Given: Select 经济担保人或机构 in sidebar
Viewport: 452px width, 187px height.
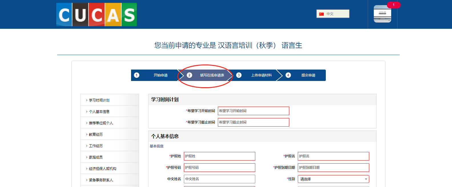Looking at the screenshot, I should 103,169.
